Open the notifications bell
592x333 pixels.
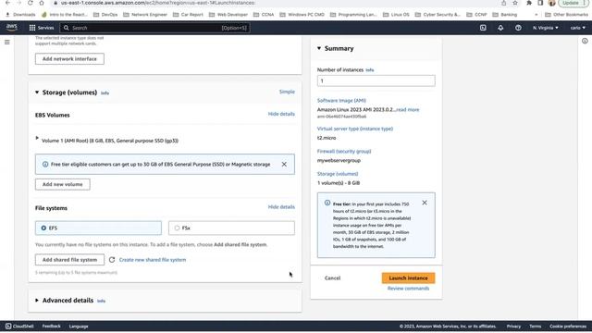pos(500,28)
